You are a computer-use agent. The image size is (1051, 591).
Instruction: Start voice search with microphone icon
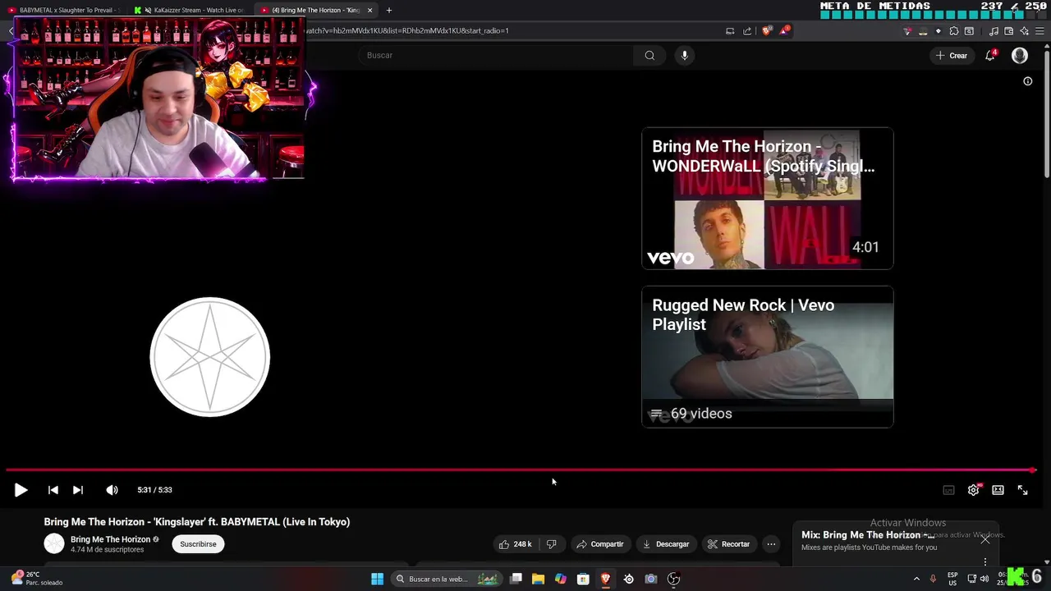tap(685, 55)
